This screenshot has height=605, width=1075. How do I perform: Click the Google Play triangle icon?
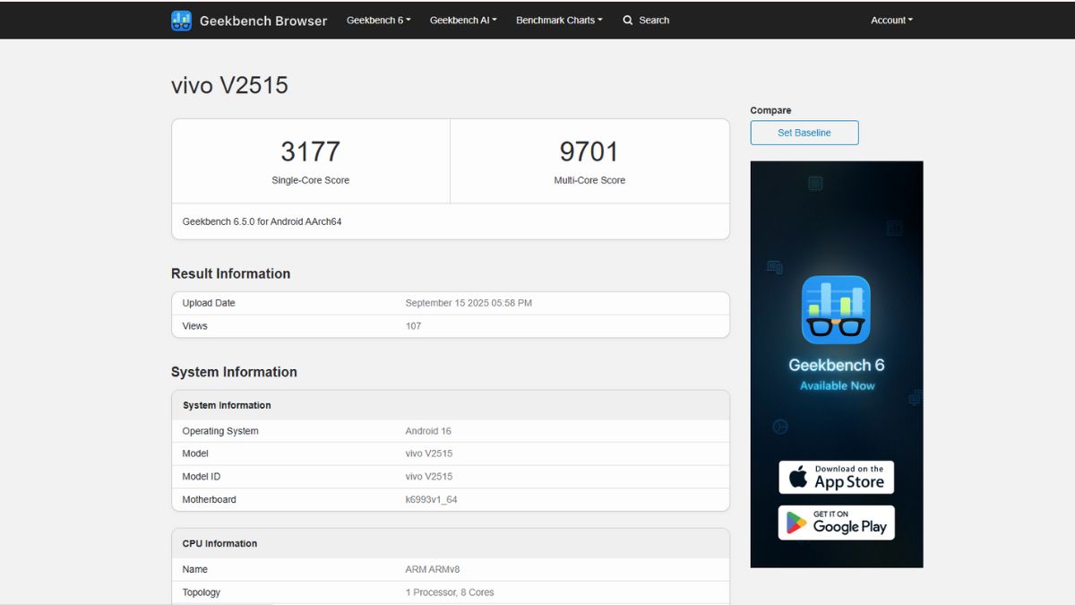pyautogui.click(x=797, y=523)
